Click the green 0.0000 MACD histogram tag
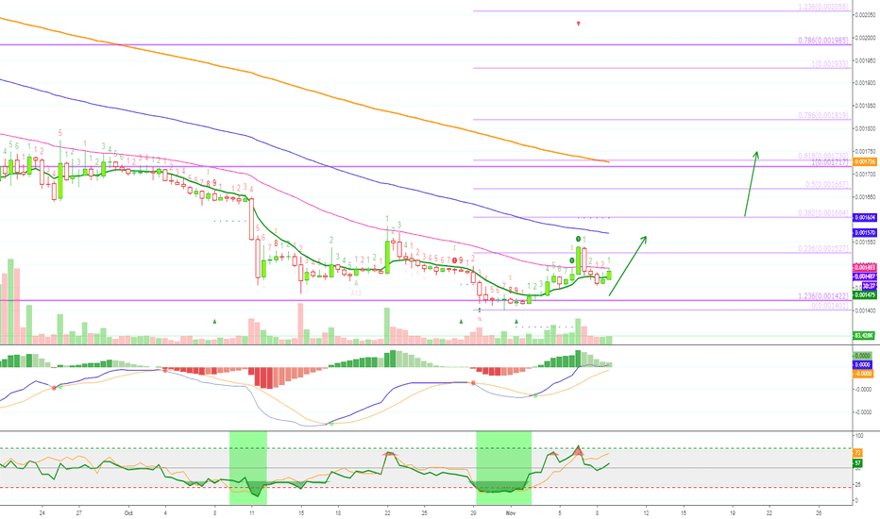 click(x=863, y=355)
